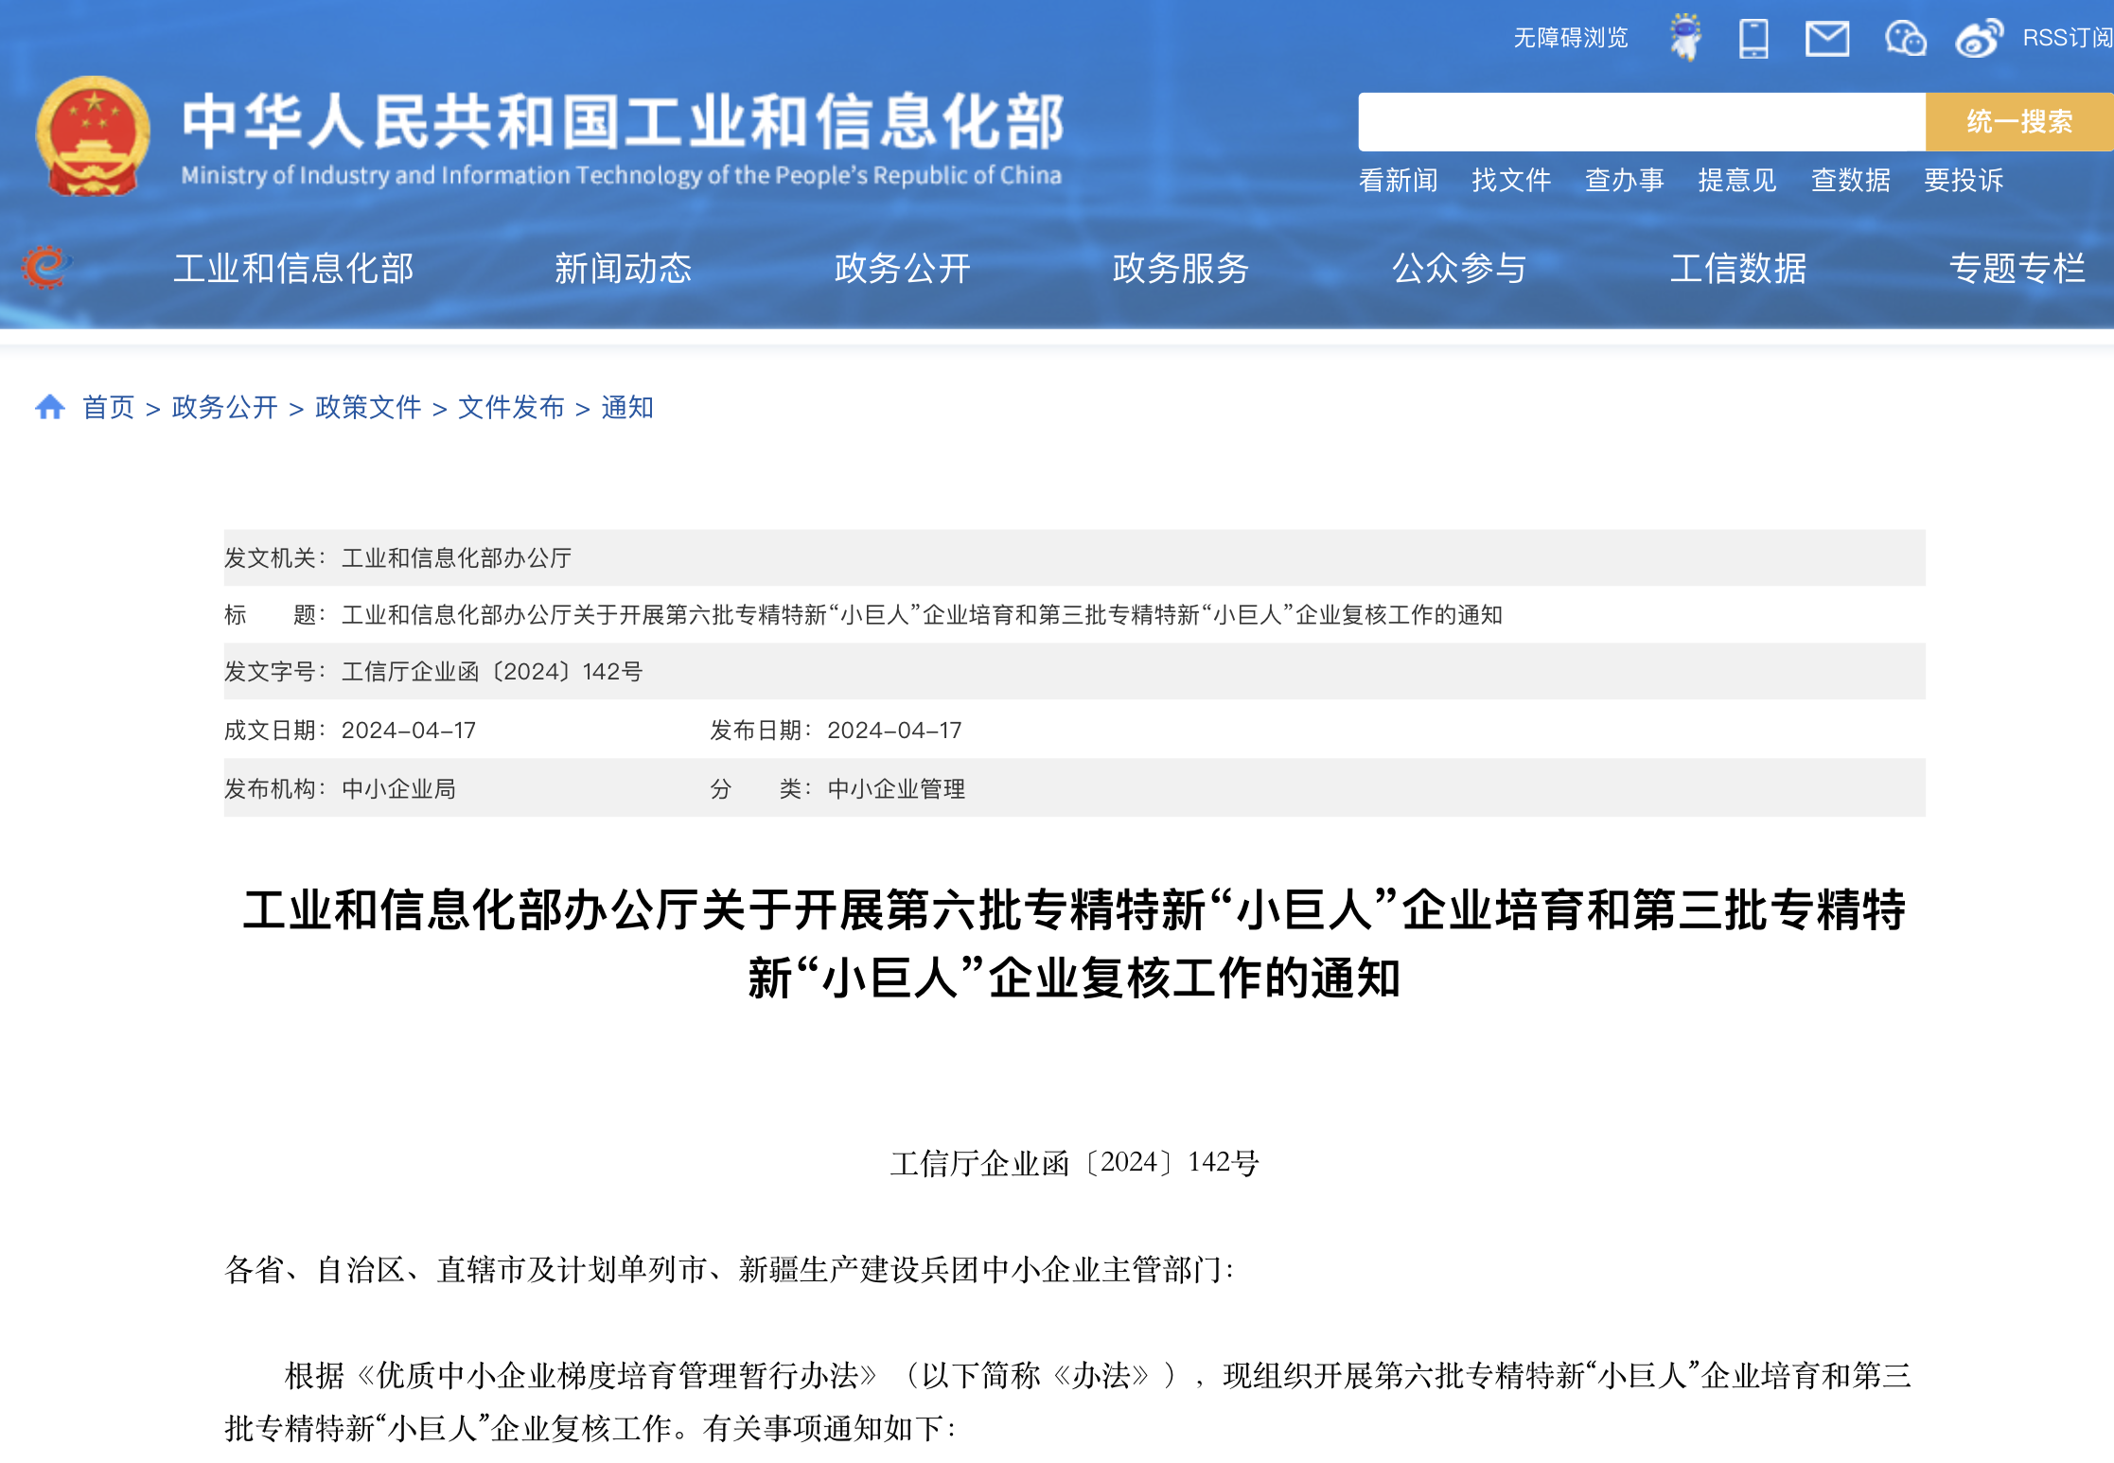Image resolution: width=2114 pixels, height=1463 pixels.
Task: Select 找文件 quick link
Action: [1511, 180]
